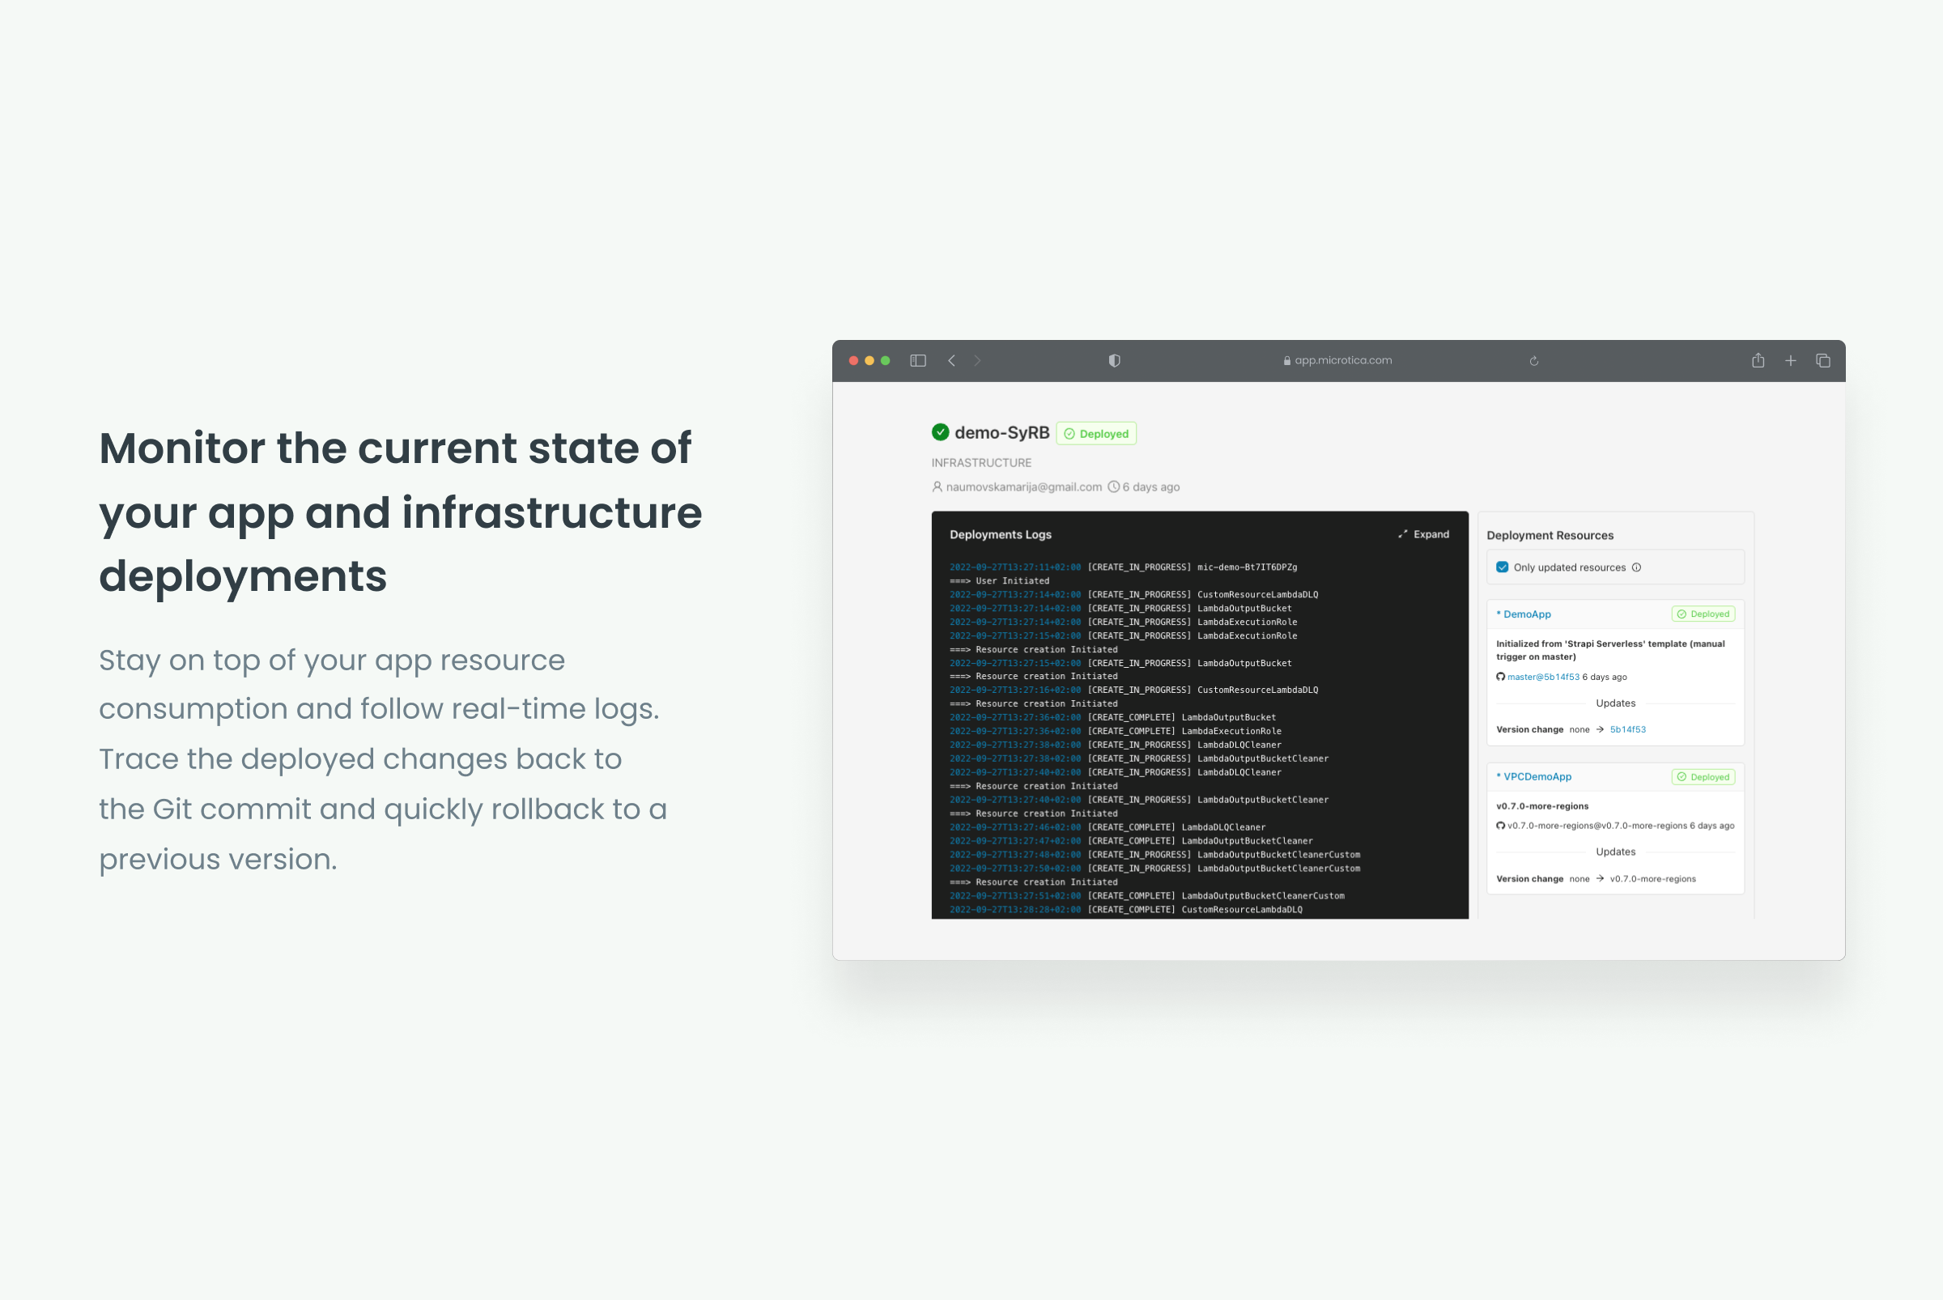This screenshot has width=1943, height=1300.
Task: Click the 5b14f53 version change link
Action: [x=1627, y=729]
